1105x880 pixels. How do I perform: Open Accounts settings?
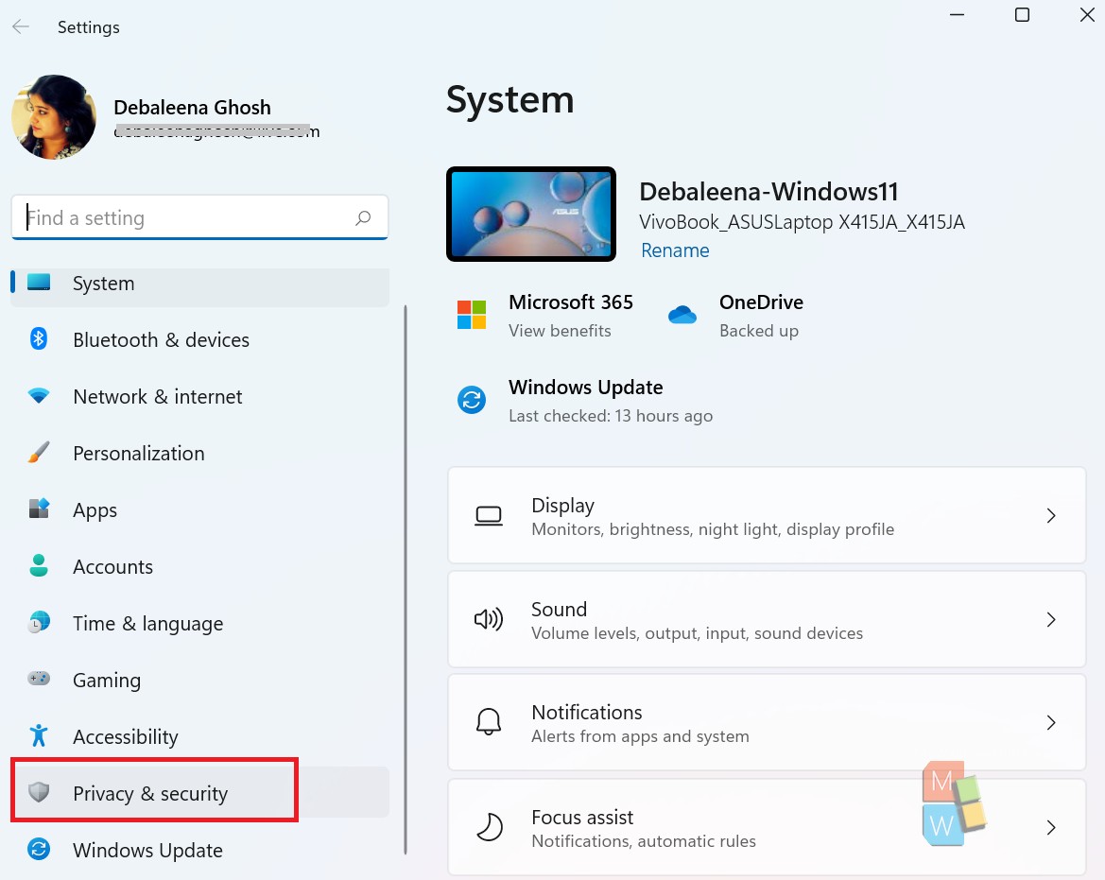200,566
